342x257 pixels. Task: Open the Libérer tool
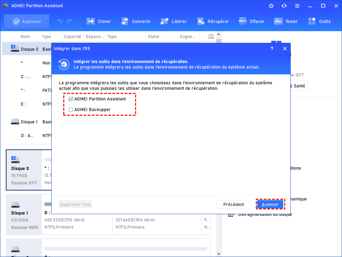click(174, 21)
